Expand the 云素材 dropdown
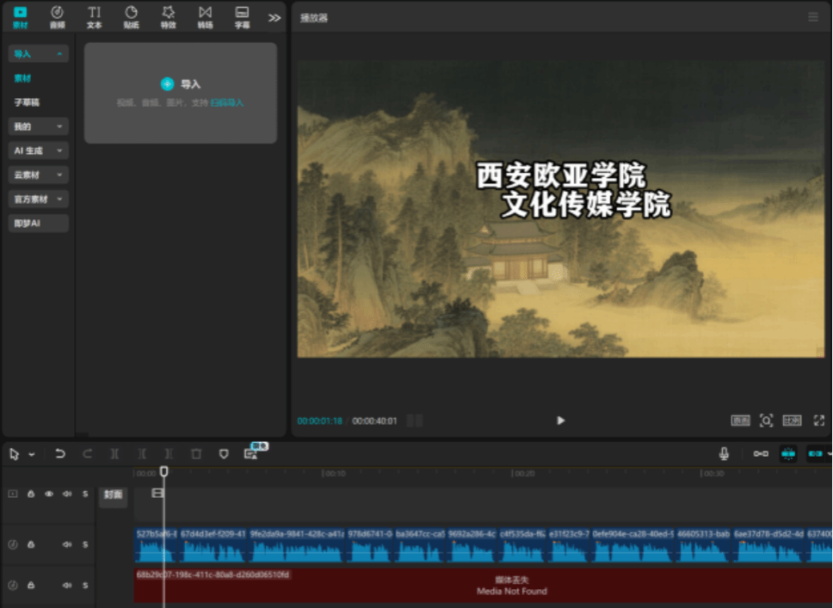This screenshot has height=608, width=833. (39, 175)
